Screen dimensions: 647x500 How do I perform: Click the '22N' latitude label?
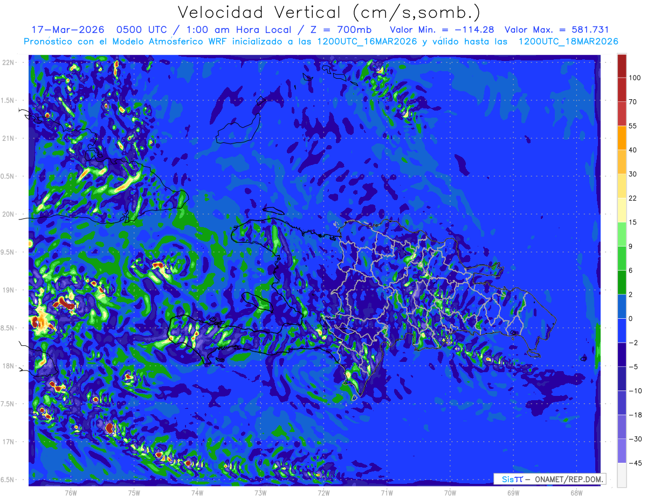(x=9, y=63)
